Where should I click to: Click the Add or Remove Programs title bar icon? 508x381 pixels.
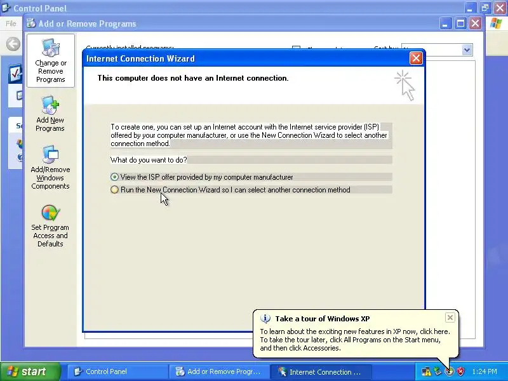click(31, 23)
